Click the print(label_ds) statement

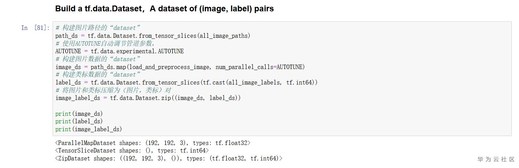[79, 121]
